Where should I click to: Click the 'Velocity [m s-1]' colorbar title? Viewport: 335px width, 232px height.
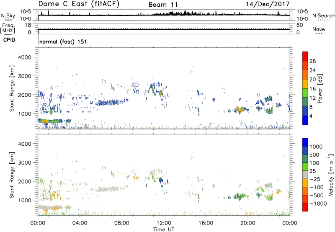tap(331, 175)
